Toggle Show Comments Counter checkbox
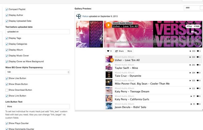 7,129
